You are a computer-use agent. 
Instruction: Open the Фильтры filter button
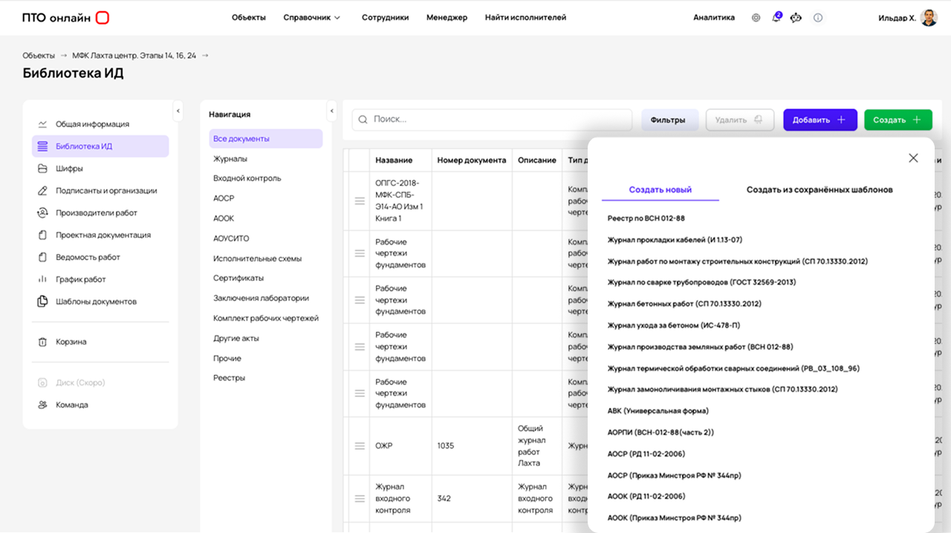pos(667,120)
